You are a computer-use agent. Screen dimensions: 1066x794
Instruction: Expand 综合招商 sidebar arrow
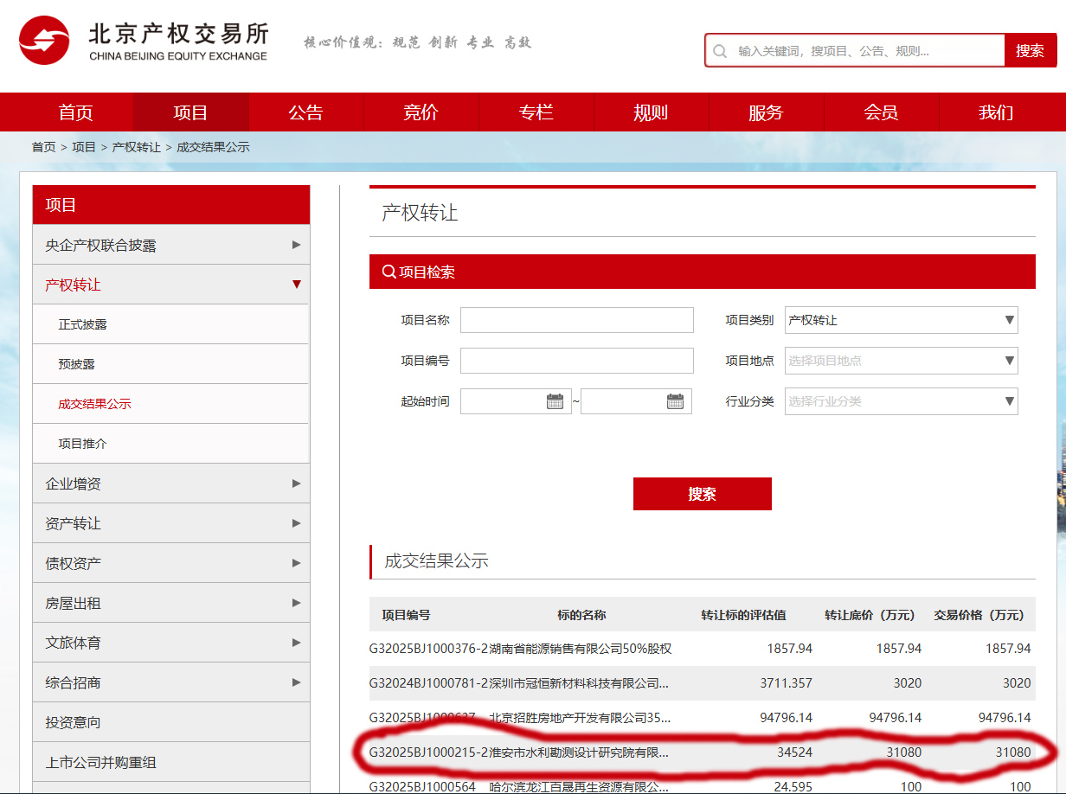coord(297,682)
